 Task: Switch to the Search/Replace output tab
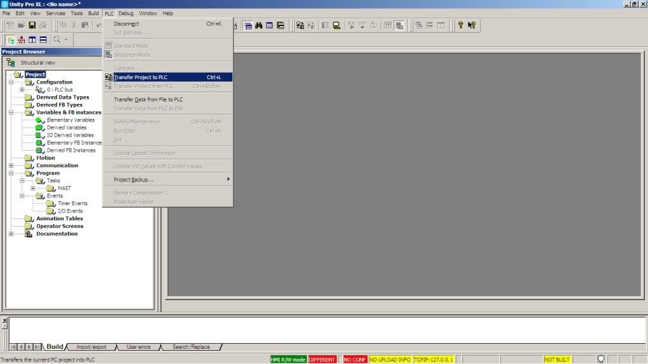(x=191, y=347)
